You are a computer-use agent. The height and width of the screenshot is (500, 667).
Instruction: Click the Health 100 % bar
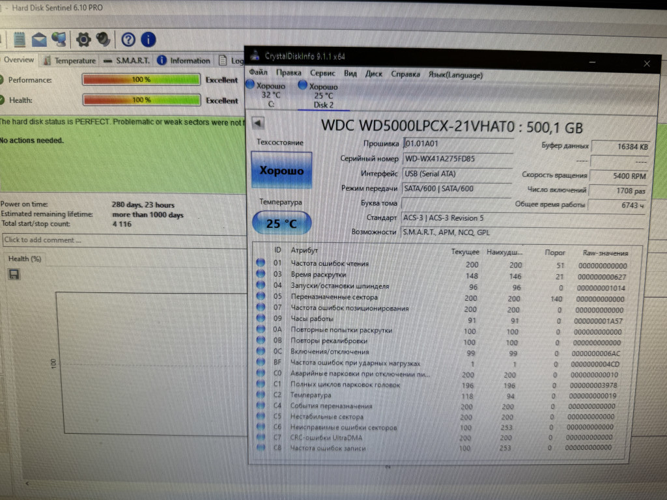pyautogui.click(x=141, y=100)
